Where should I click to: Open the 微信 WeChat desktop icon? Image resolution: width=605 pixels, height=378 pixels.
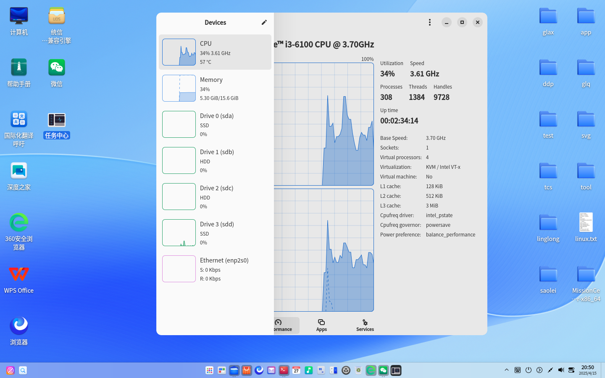tap(57, 73)
